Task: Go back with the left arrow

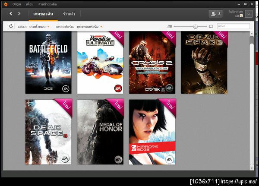Action: [11, 13]
